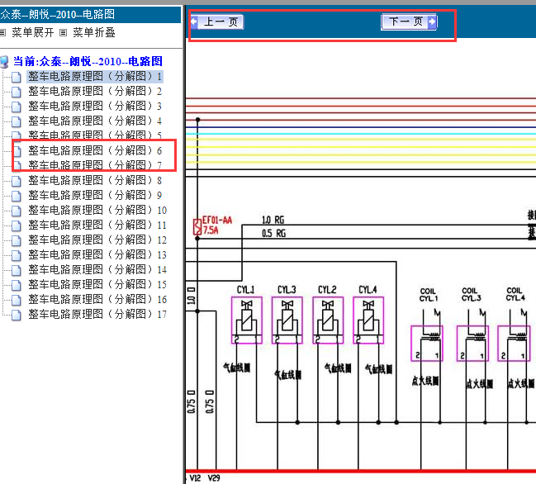536x484 pixels.
Task: Open 整车电路原理图（分解图）12
Action: pyautogui.click(x=97, y=240)
